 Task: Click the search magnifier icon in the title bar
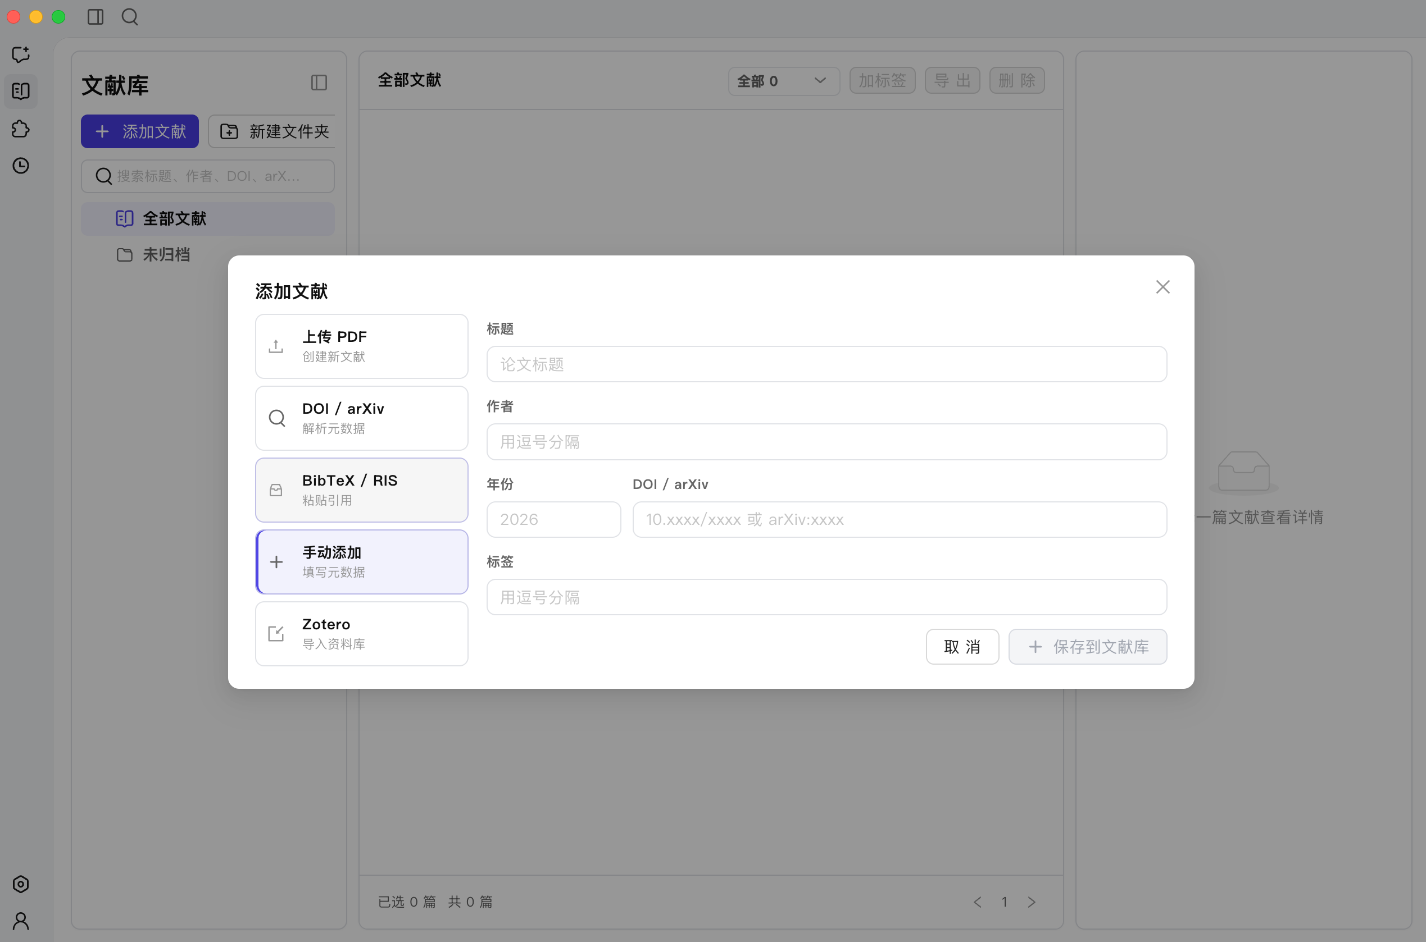coord(130,17)
